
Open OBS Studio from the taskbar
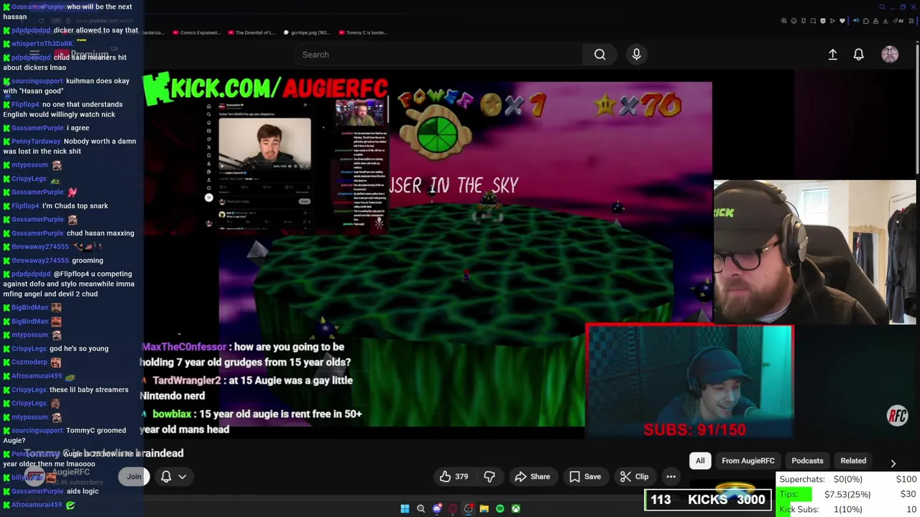coord(469,509)
